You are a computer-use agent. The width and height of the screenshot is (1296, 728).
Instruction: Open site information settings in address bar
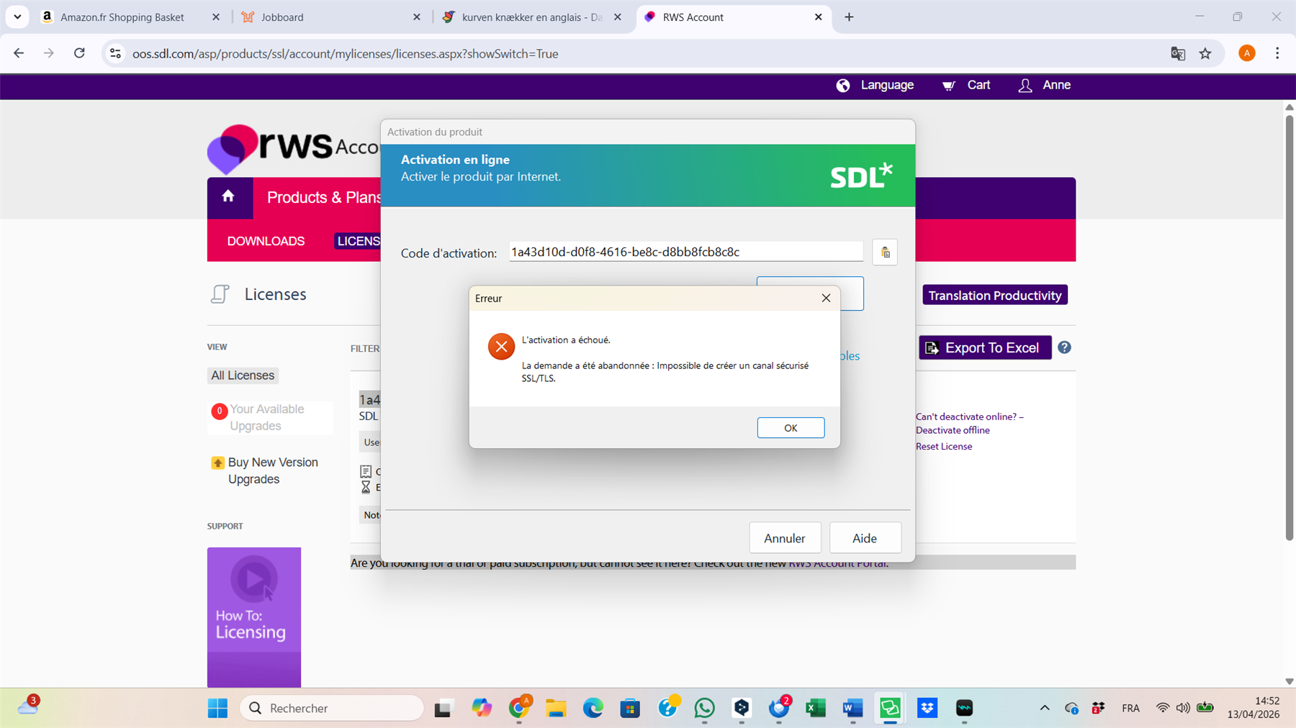pos(115,53)
